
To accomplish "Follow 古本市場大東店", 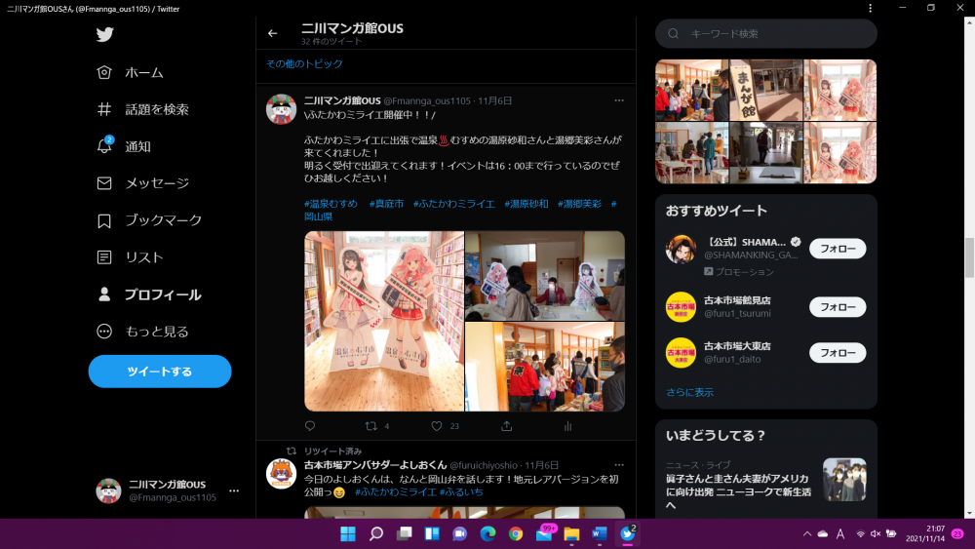I will click(838, 353).
